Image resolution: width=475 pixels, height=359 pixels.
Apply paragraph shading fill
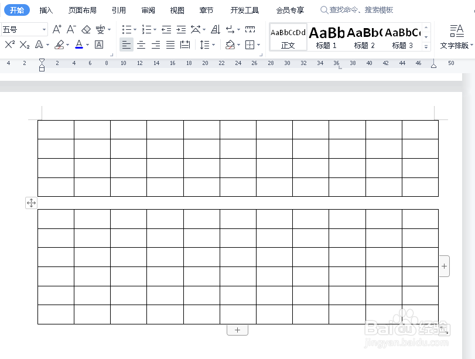pos(230,45)
